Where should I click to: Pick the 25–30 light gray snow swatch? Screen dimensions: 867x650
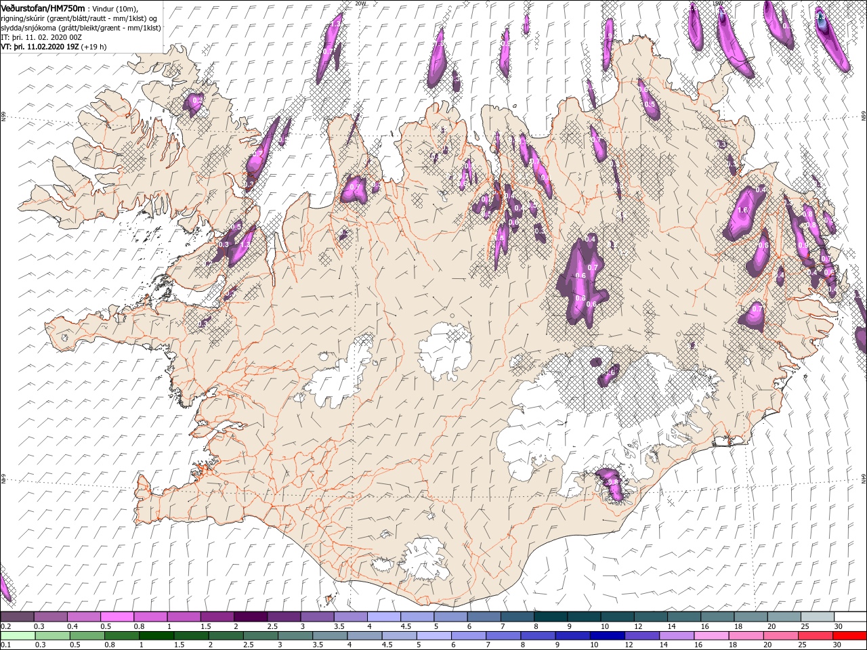point(817,617)
